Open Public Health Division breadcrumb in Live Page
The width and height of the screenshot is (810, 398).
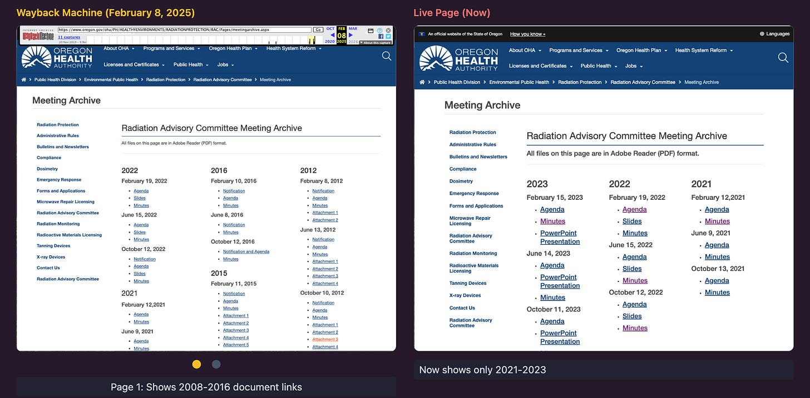pos(457,82)
